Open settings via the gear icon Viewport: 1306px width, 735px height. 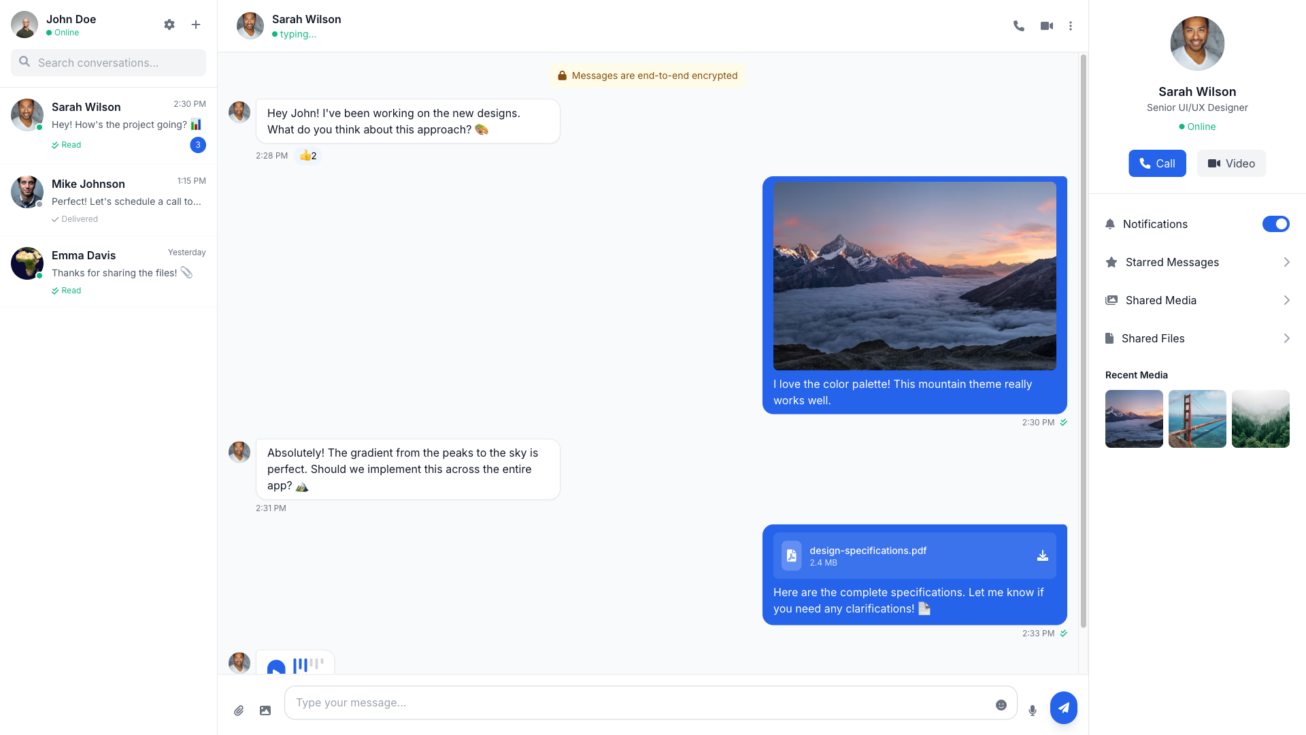click(x=169, y=24)
